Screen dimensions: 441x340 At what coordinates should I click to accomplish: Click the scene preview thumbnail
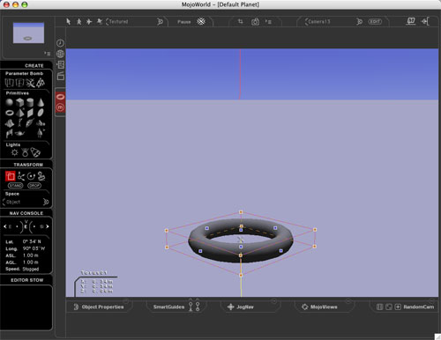(28, 33)
